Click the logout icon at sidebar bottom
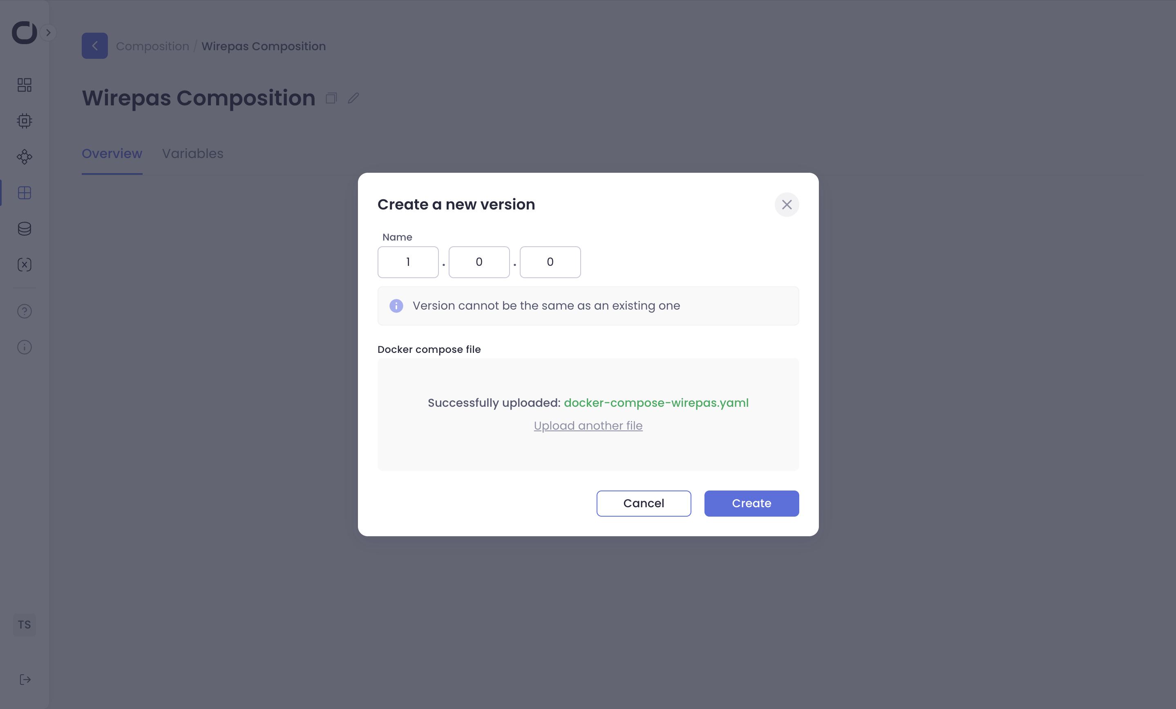 pyautogui.click(x=25, y=680)
